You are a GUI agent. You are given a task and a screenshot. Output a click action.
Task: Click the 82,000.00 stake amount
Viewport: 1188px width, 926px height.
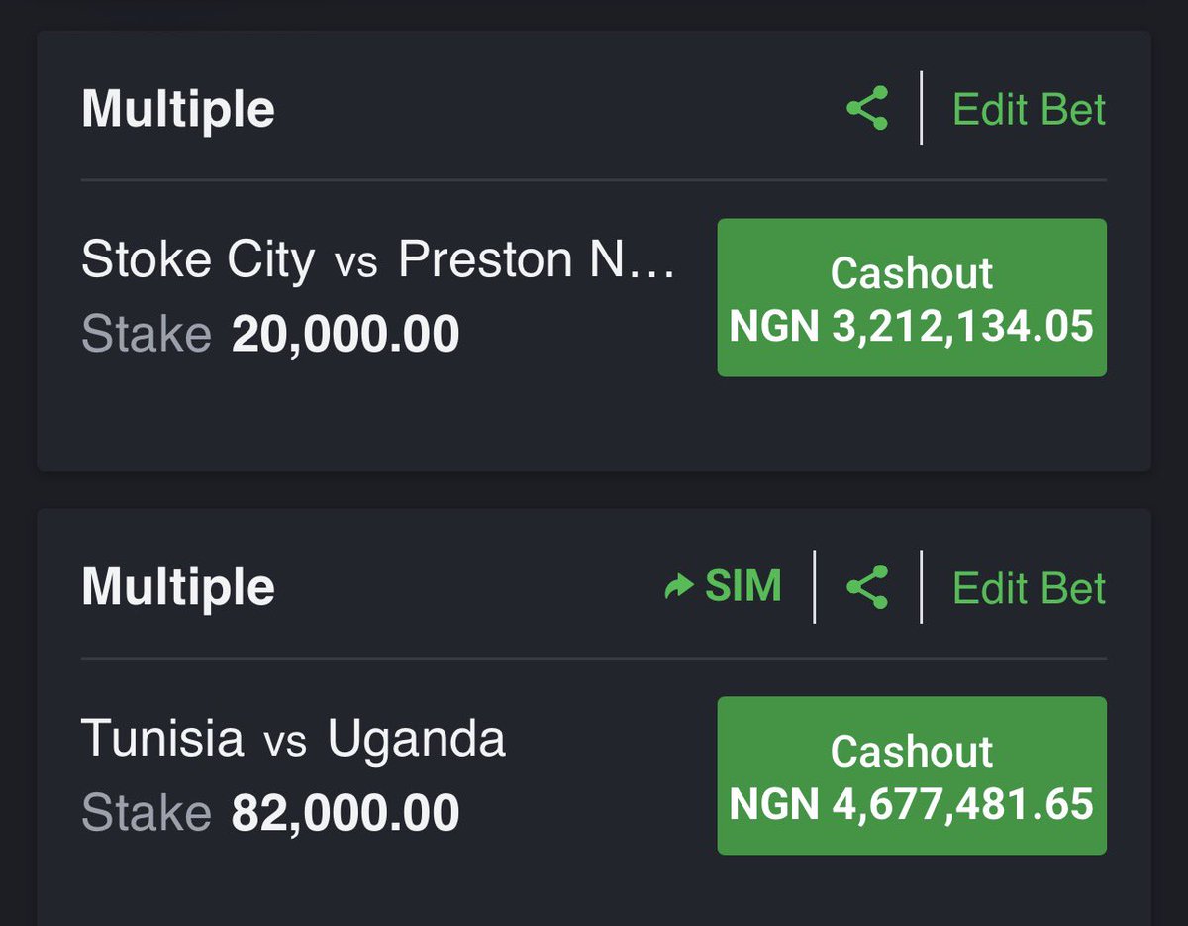click(x=346, y=813)
